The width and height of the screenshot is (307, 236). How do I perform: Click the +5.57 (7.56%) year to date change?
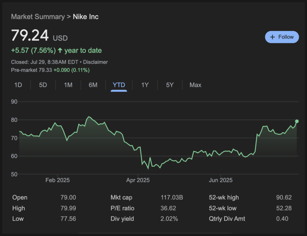point(56,50)
